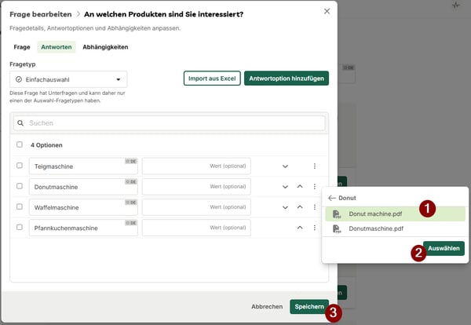471x325 pixels.
Task: Click the Suchen search field
Action: pos(169,123)
